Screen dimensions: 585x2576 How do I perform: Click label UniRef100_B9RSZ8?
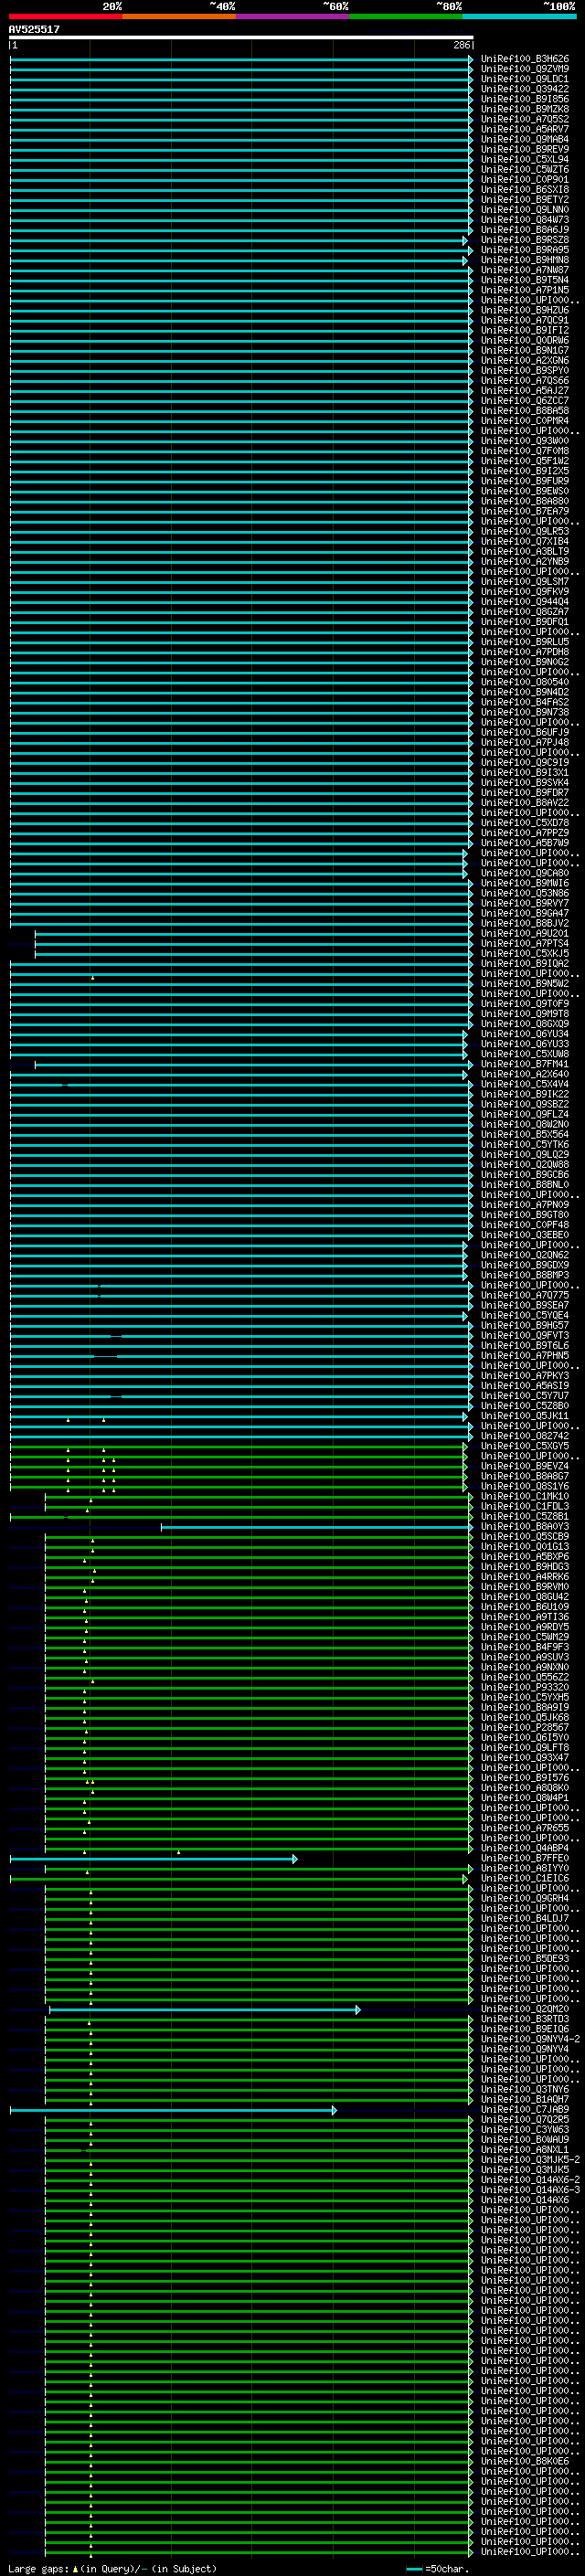[525, 240]
